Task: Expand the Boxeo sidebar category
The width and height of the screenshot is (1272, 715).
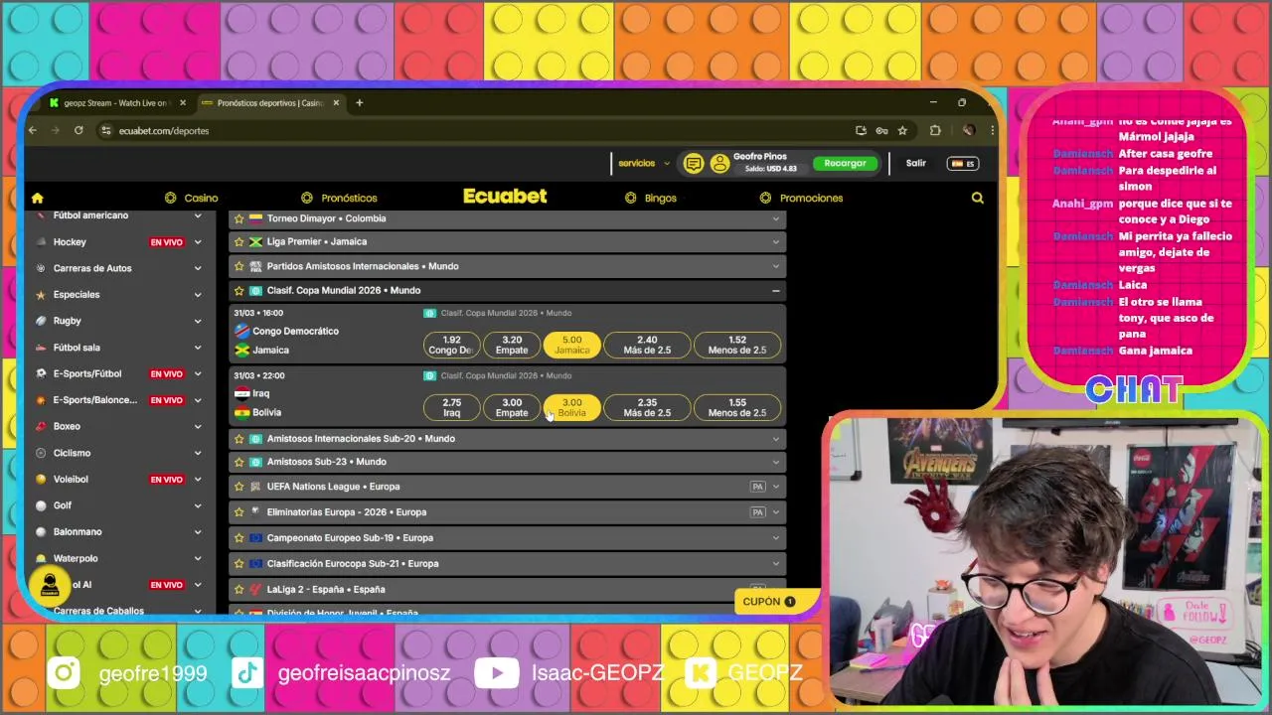Action: click(x=198, y=426)
